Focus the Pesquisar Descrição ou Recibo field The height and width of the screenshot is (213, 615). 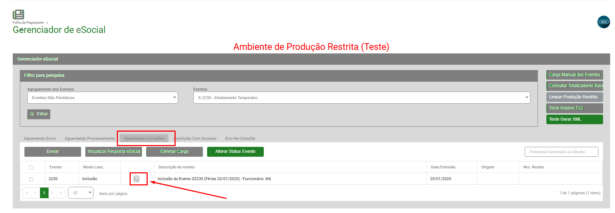[x=562, y=152]
